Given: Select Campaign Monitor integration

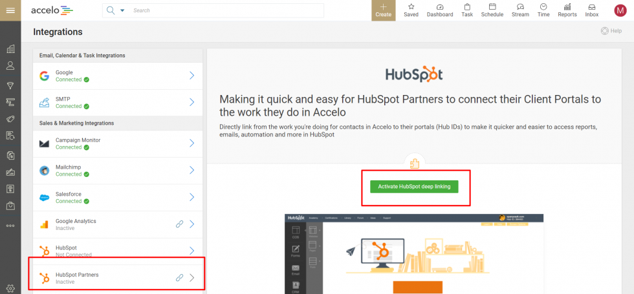Looking at the screenshot, I should (x=118, y=143).
